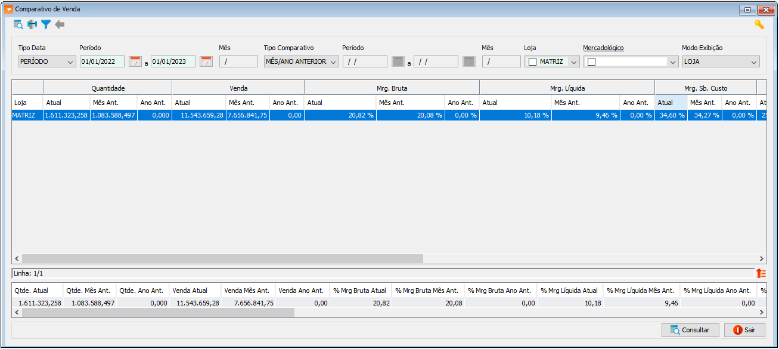
Task: Click the Mrg. Bruta group column header
Action: [392, 88]
